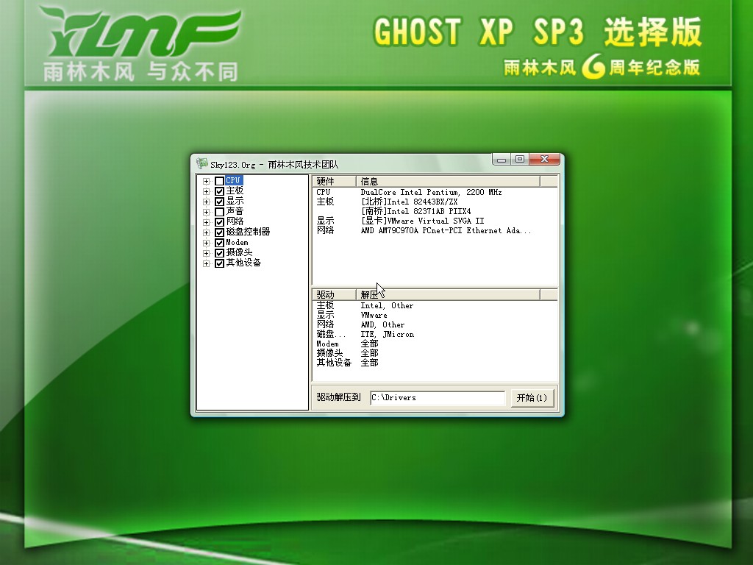Viewport: 753px width, 565px height.
Task: Expand the 主板 tree node
Action: click(206, 191)
